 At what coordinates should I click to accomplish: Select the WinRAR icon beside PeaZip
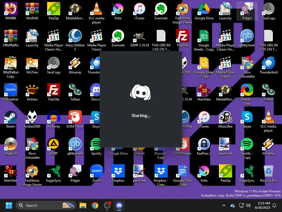[32, 11]
